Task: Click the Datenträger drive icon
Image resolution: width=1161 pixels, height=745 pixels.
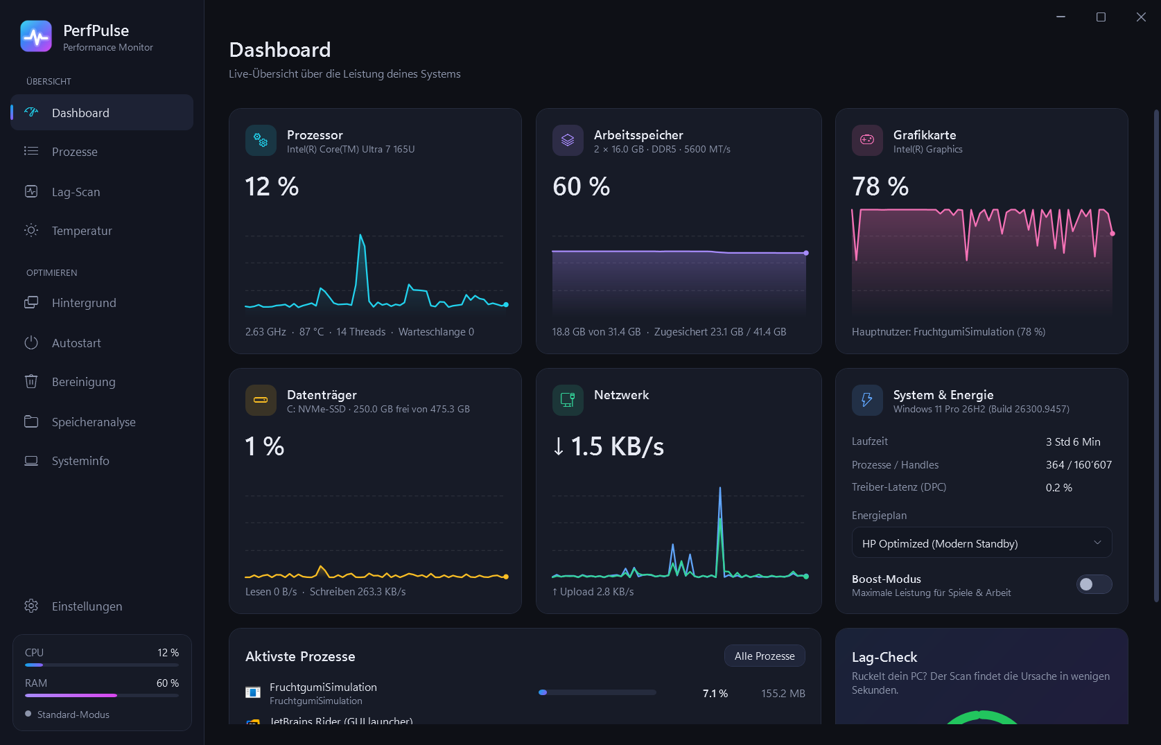Action: pos(261,400)
